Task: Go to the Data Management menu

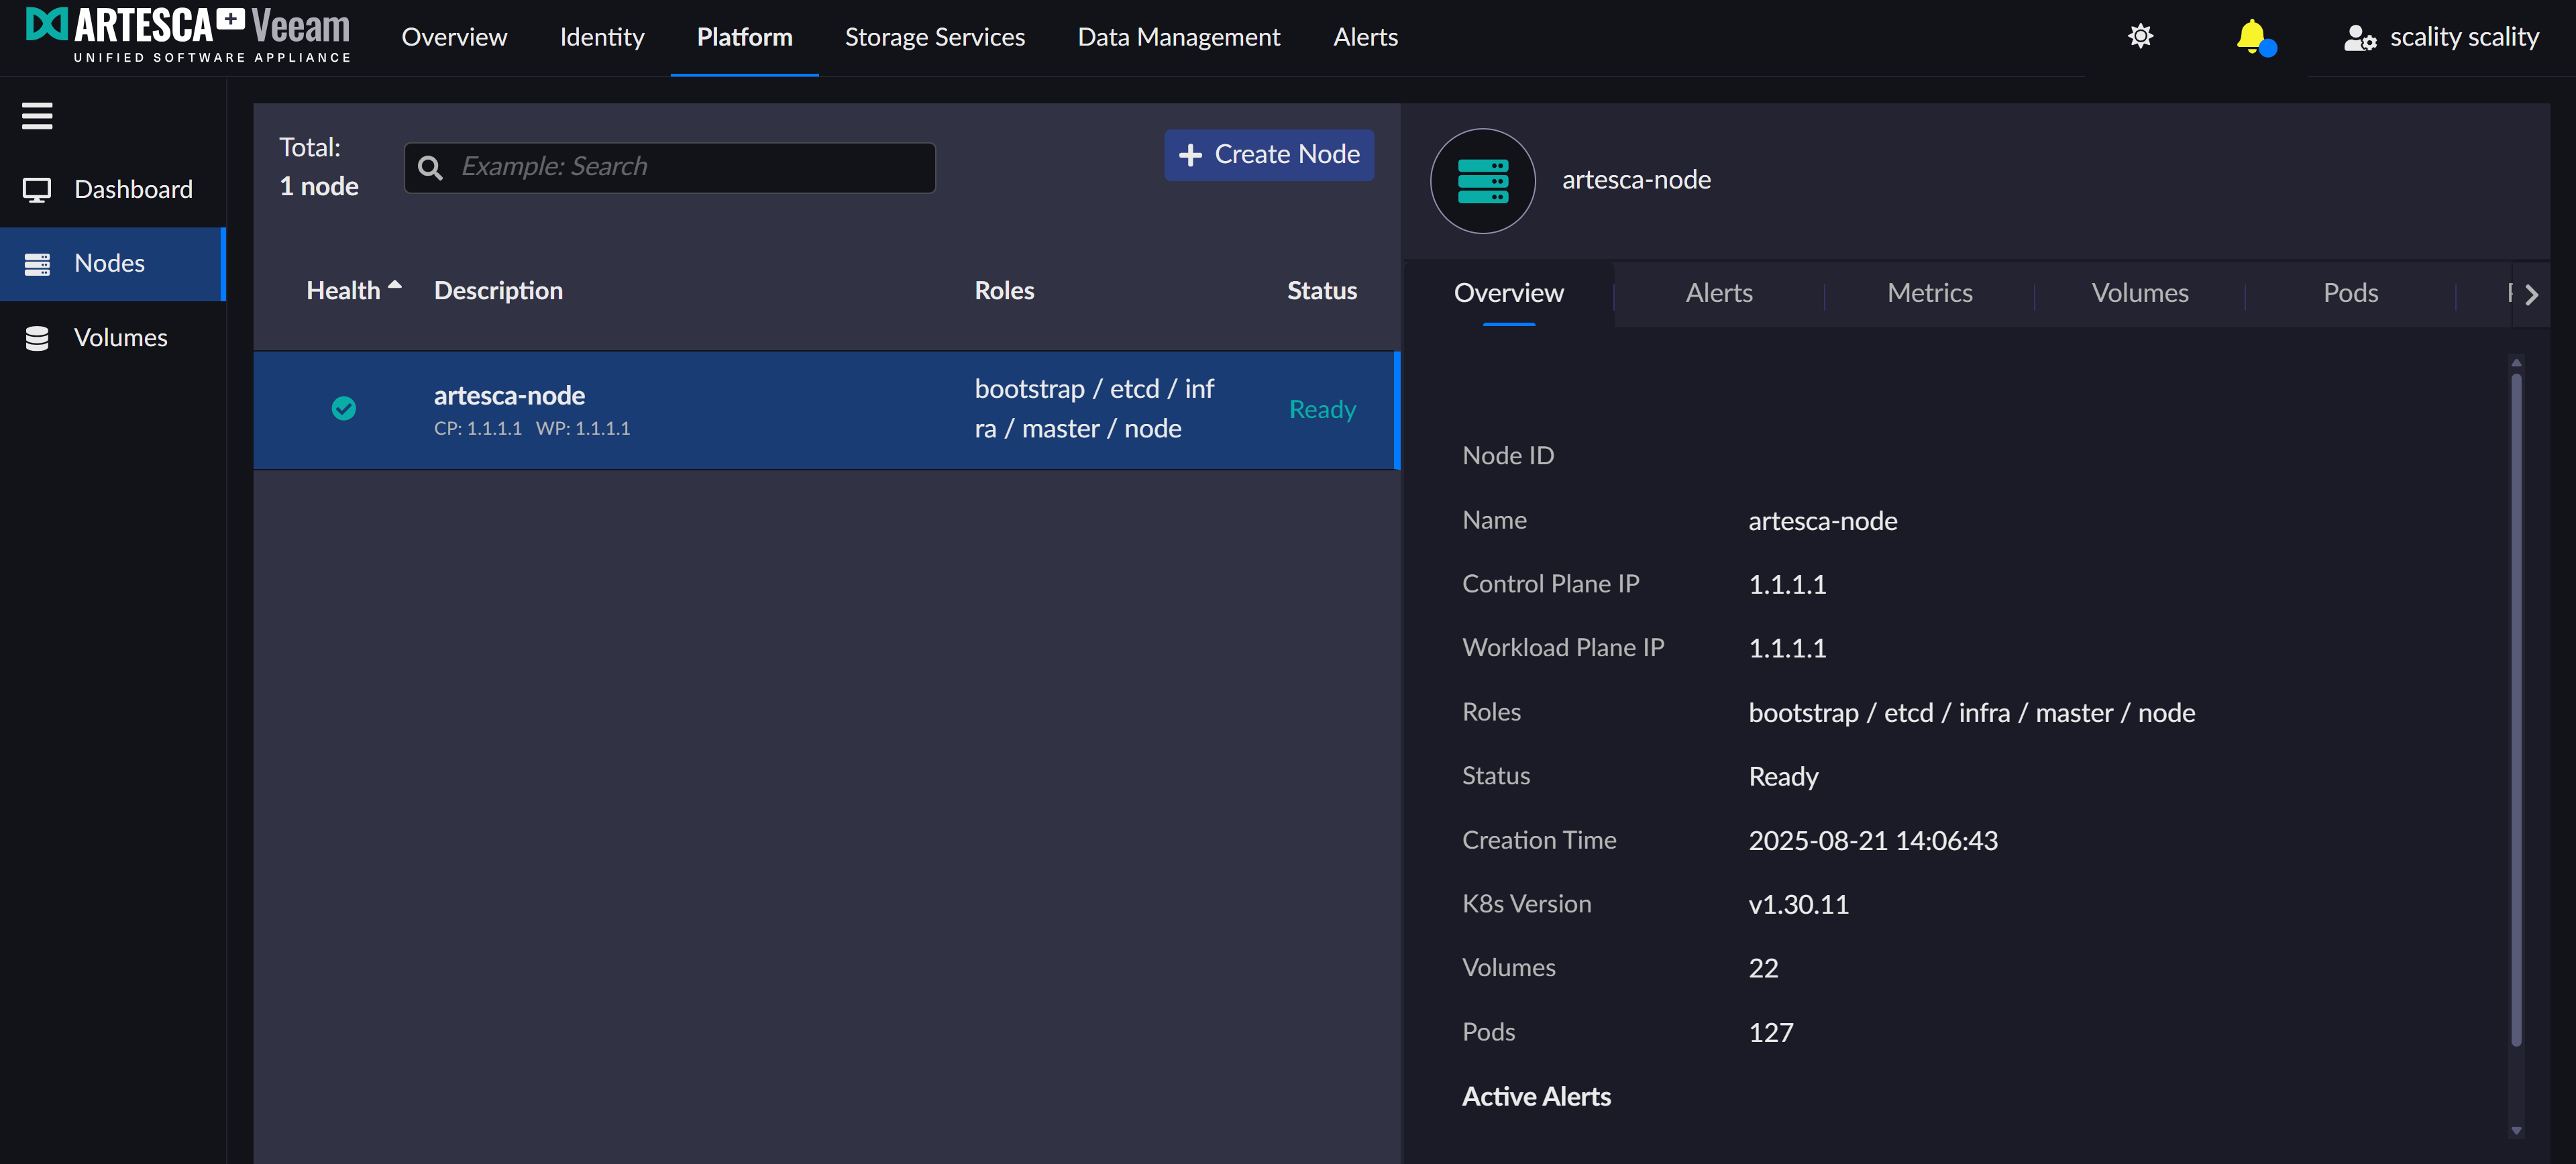Action: 1178,37
